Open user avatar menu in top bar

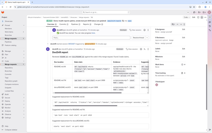[209, 12]
